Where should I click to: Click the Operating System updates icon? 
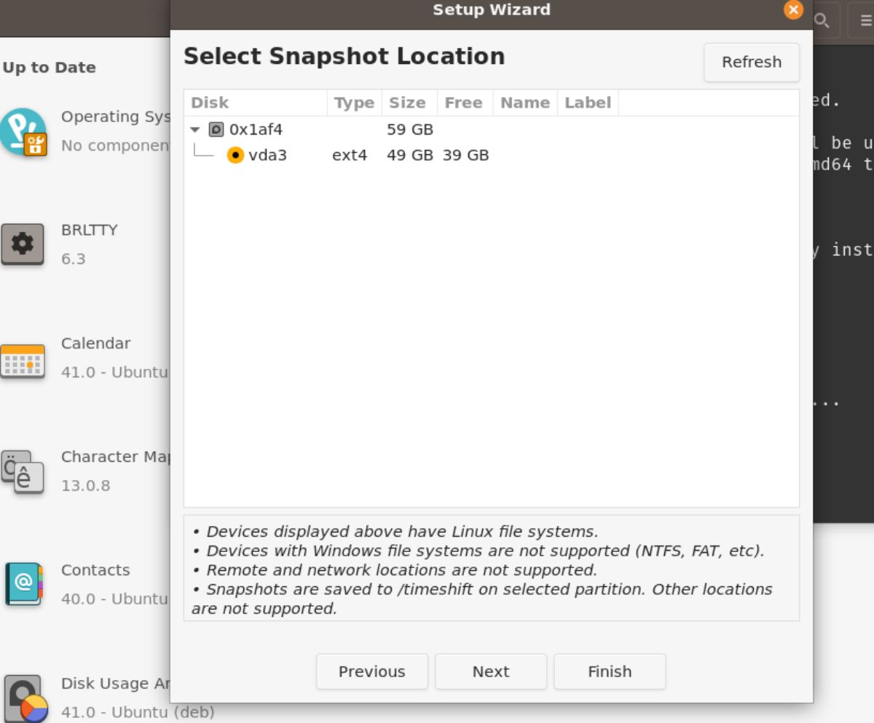tap(23, 132)
